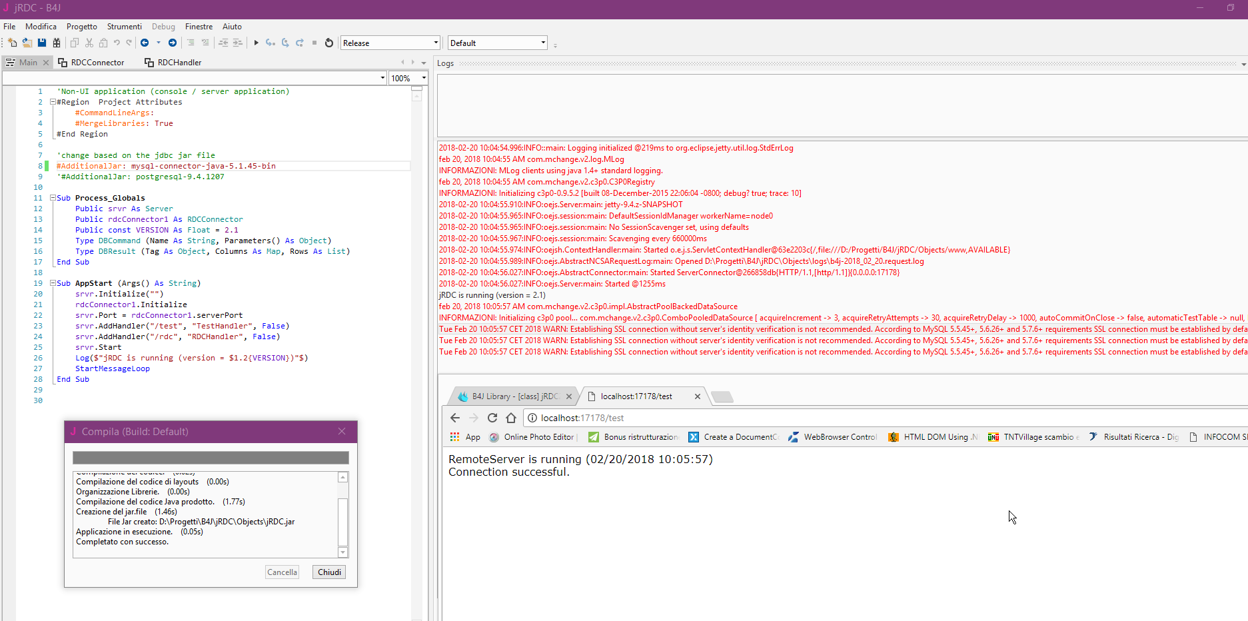Open the Finestre menu
This screenshot has width=1248, height=621.
click(x=199, y=27)
